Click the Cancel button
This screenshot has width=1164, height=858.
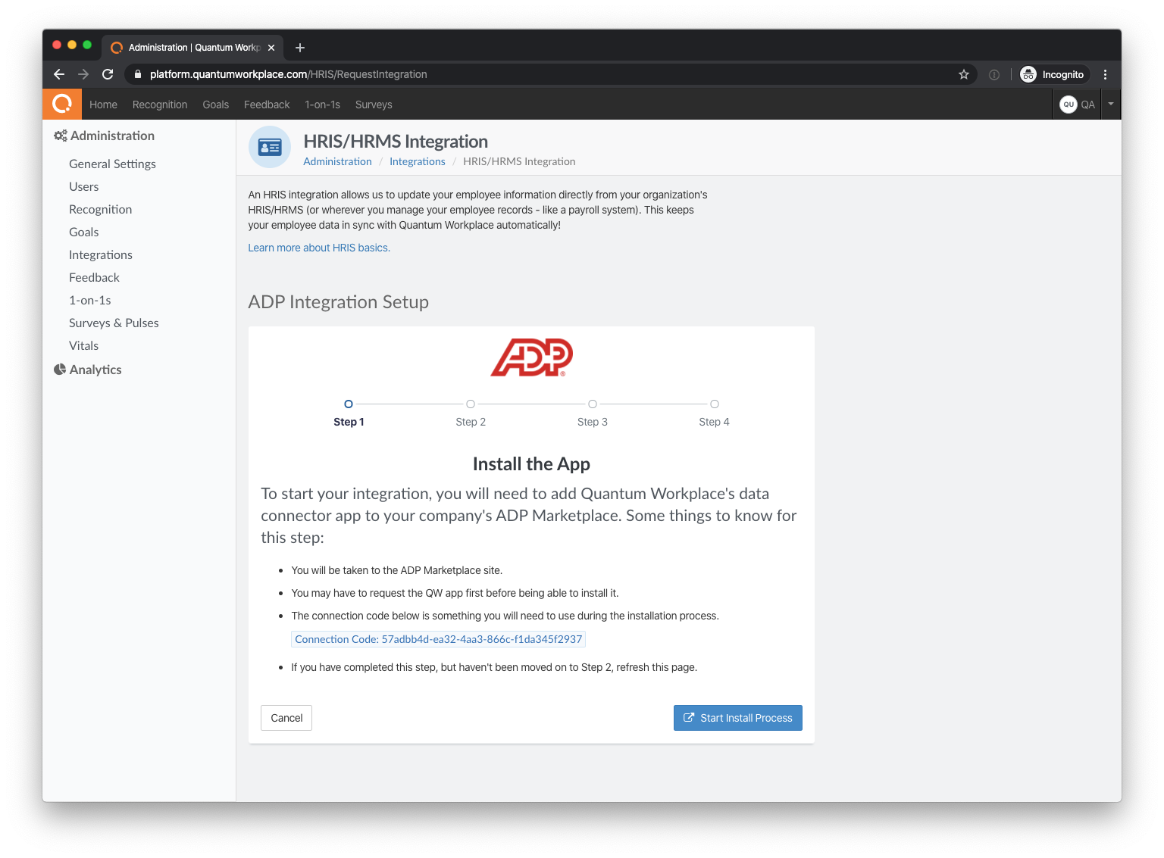[x=286, y=717]
